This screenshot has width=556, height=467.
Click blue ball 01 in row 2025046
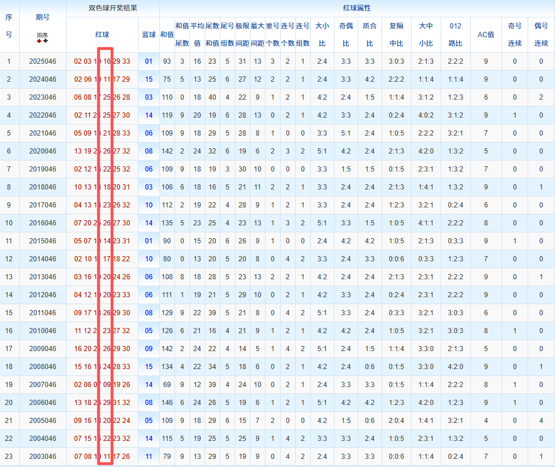coord(149,61)
